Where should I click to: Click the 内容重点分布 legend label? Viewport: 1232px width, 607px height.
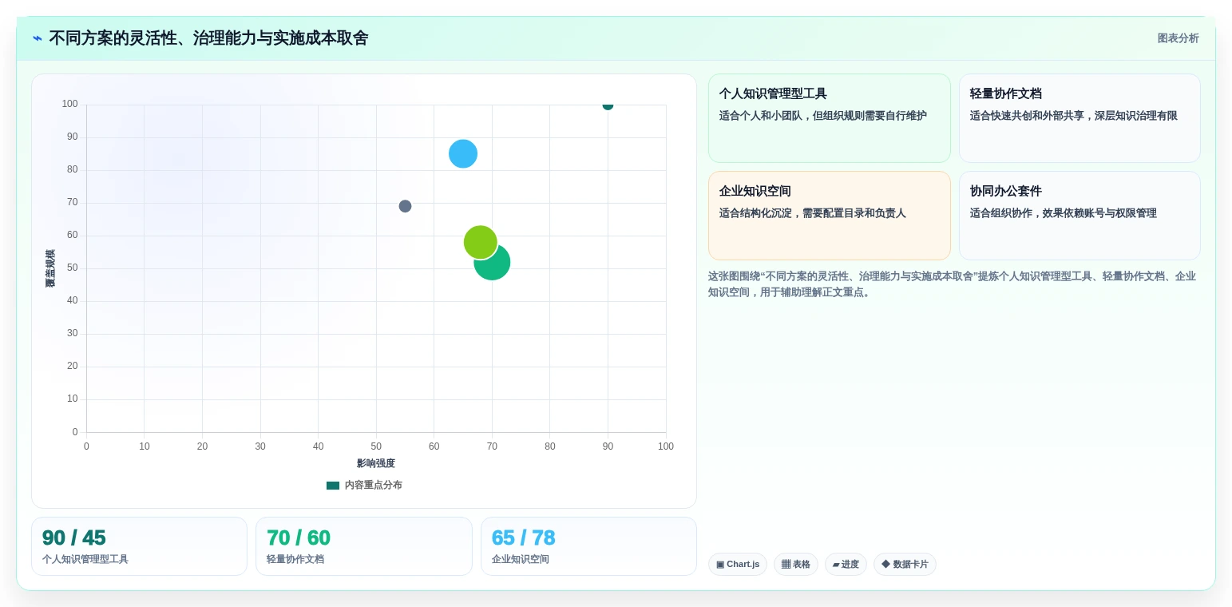pyautogui.click(x=374, y=486)
